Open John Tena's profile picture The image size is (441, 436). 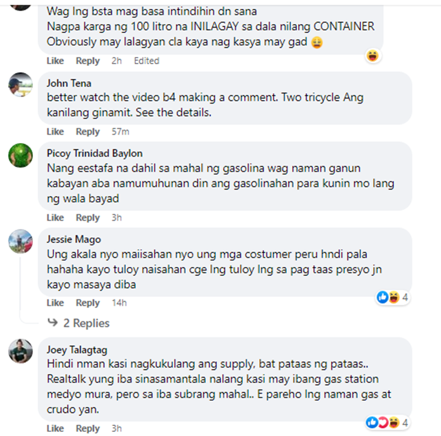(x=21, y=85)
